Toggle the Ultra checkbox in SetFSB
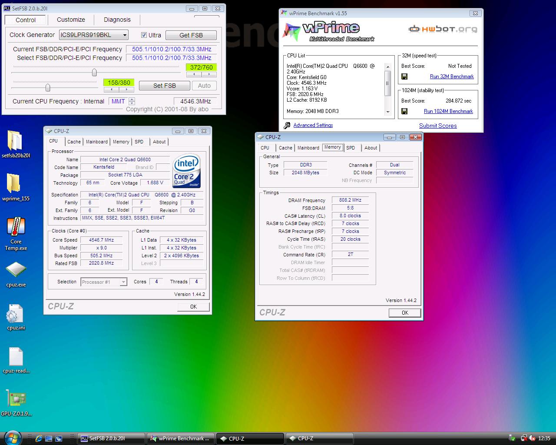This screenshot has height=445, width=556. [144, 35]
